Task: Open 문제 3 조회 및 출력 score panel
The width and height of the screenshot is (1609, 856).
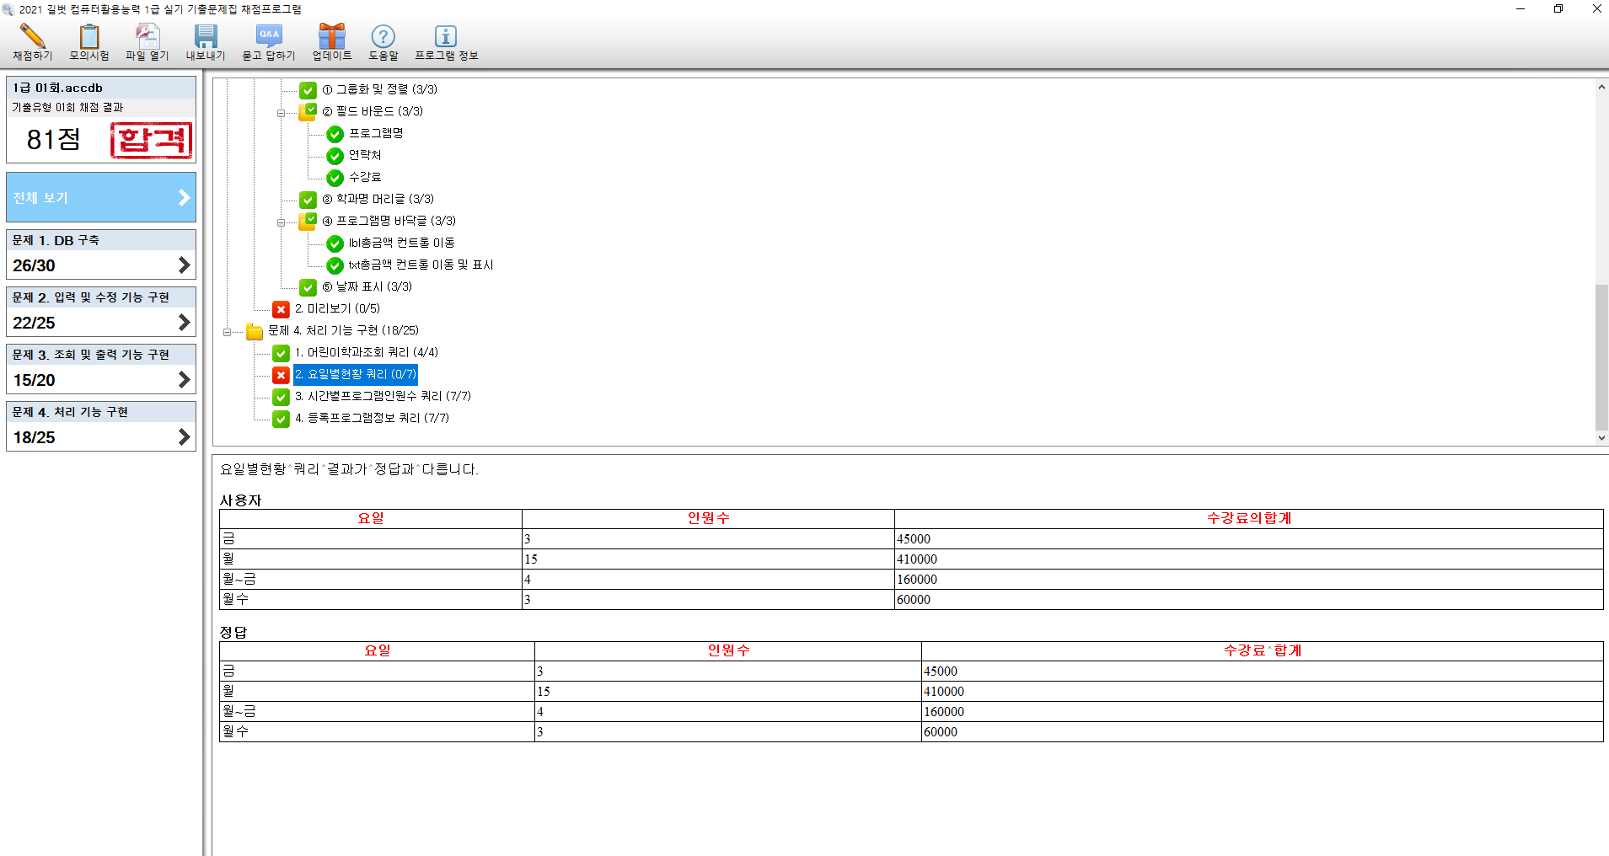Action: tap(101, 369)
